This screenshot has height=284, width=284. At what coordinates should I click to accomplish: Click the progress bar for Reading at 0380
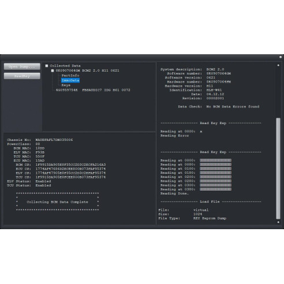pyautogui.click(x=215, y=189)
